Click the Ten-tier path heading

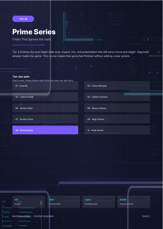point(21,76)
